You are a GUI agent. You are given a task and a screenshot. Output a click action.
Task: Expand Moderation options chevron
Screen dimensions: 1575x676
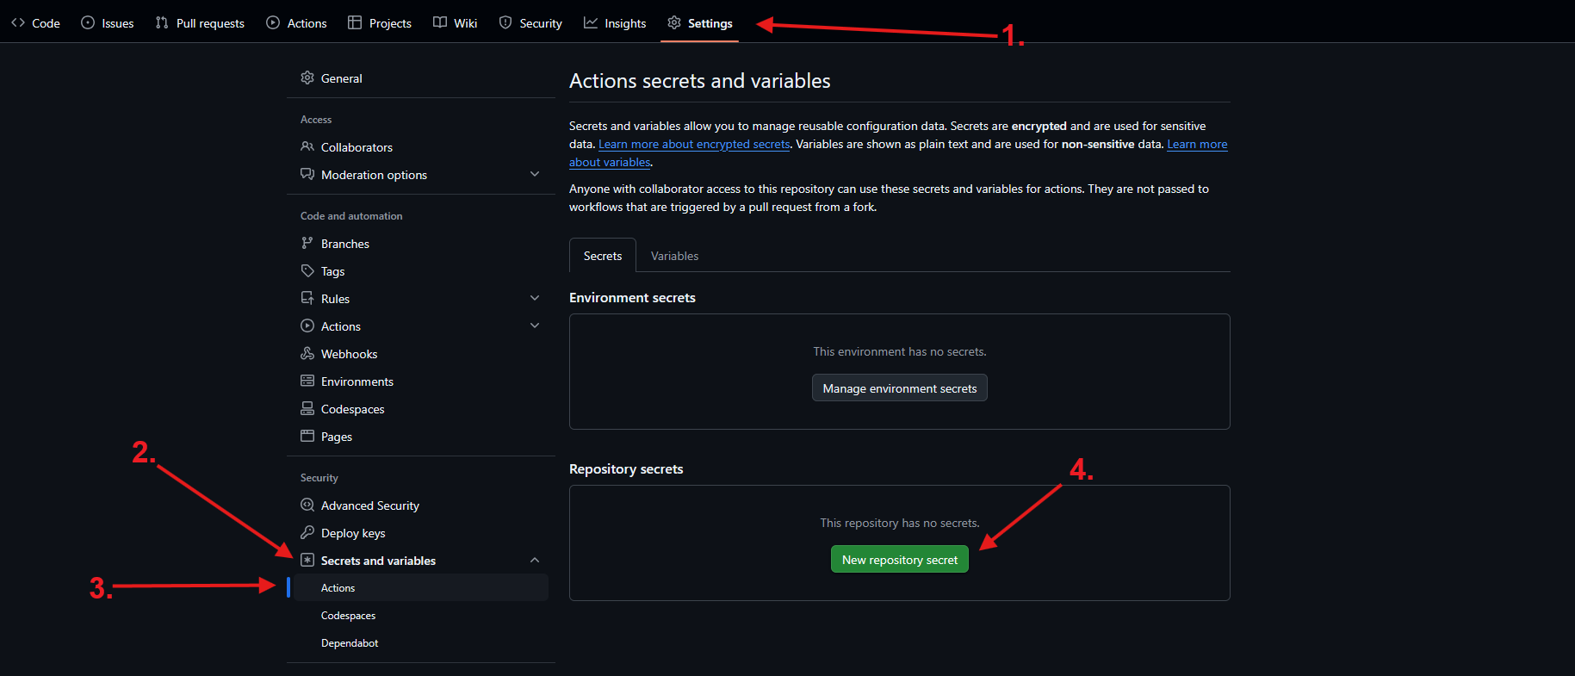(x=535, y=174)
